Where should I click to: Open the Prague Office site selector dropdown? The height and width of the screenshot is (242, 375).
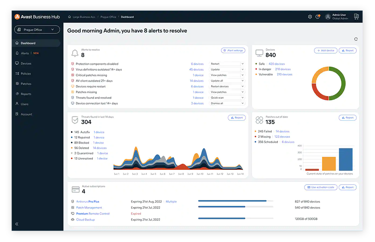(x=37, y=30)
